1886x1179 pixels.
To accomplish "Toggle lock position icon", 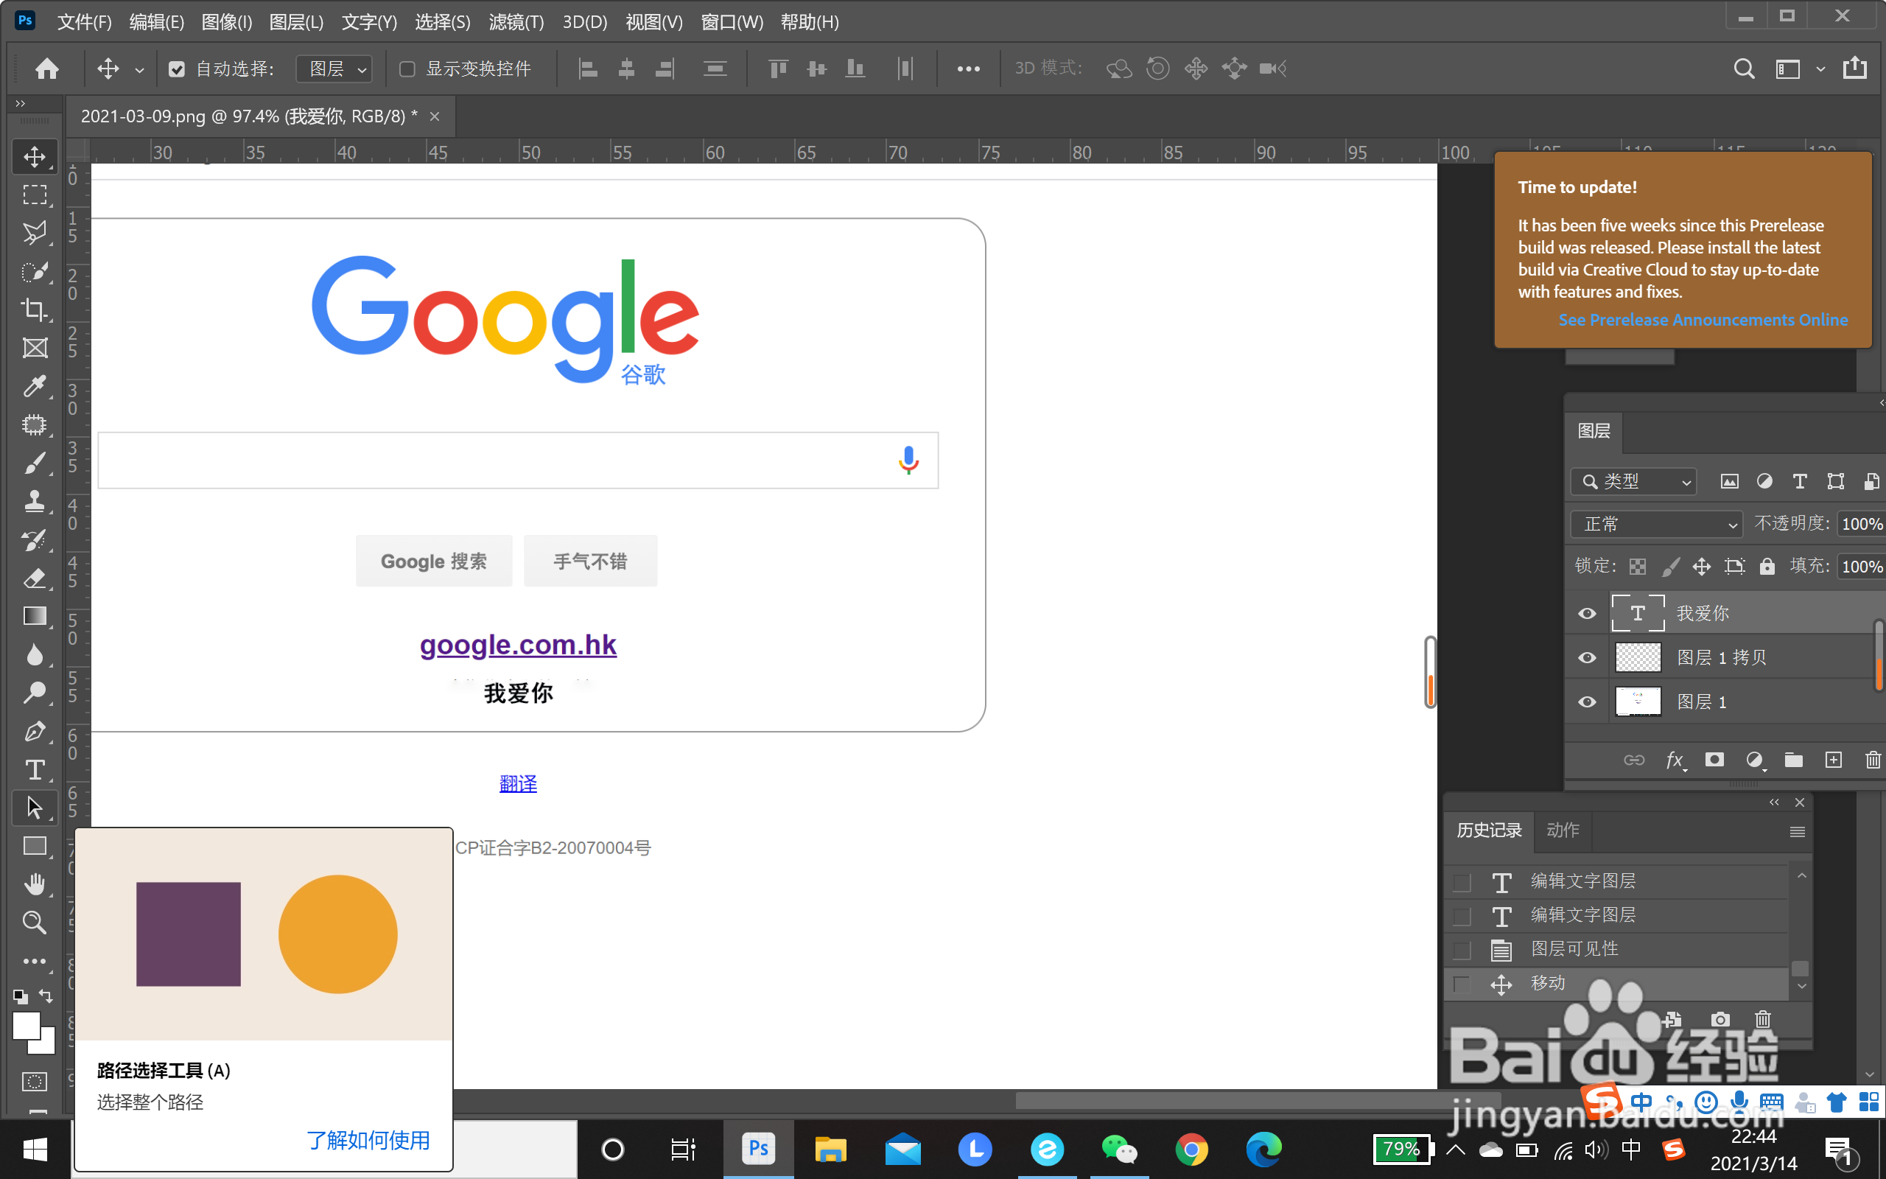I will tap(1701, 567).
